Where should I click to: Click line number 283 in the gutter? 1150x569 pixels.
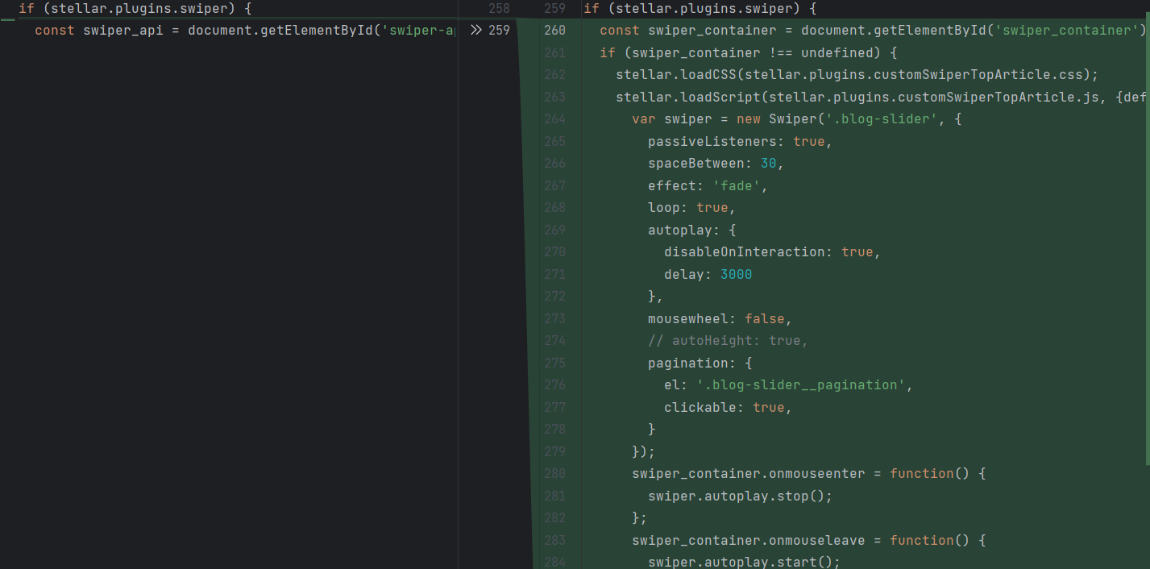pos(554,540)
